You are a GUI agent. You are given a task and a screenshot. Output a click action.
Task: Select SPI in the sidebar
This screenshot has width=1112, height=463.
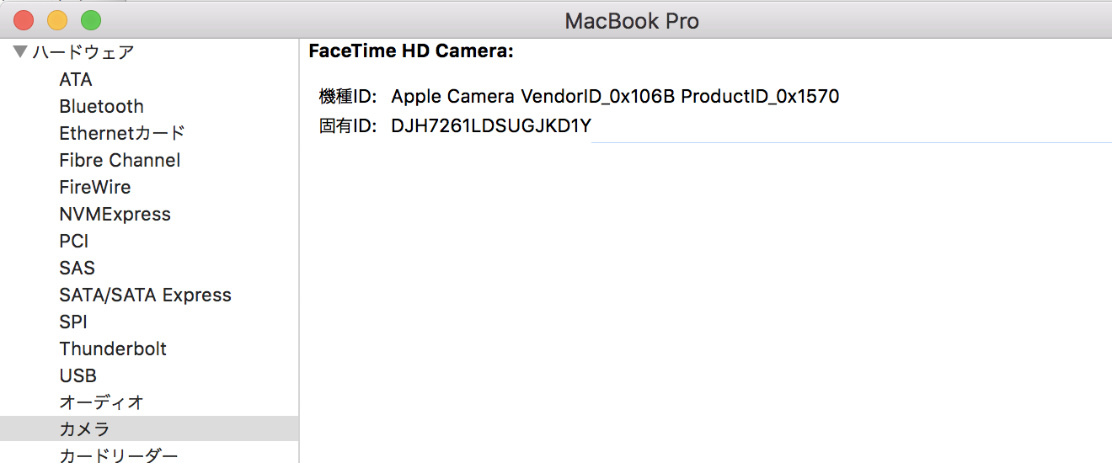(x=73, y=322)
